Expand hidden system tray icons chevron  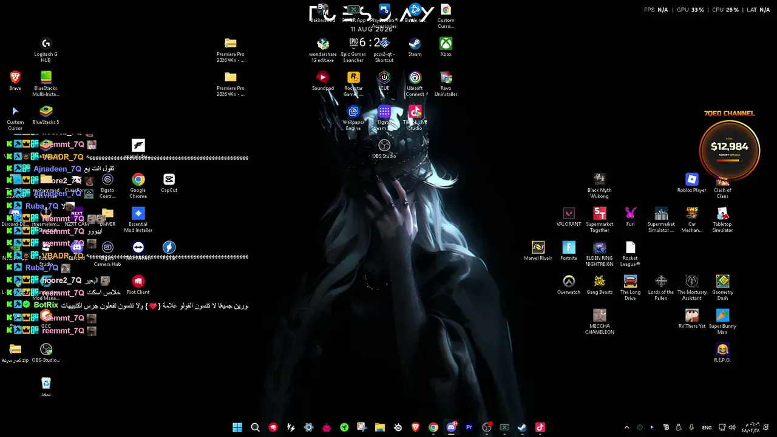point(626,427)
